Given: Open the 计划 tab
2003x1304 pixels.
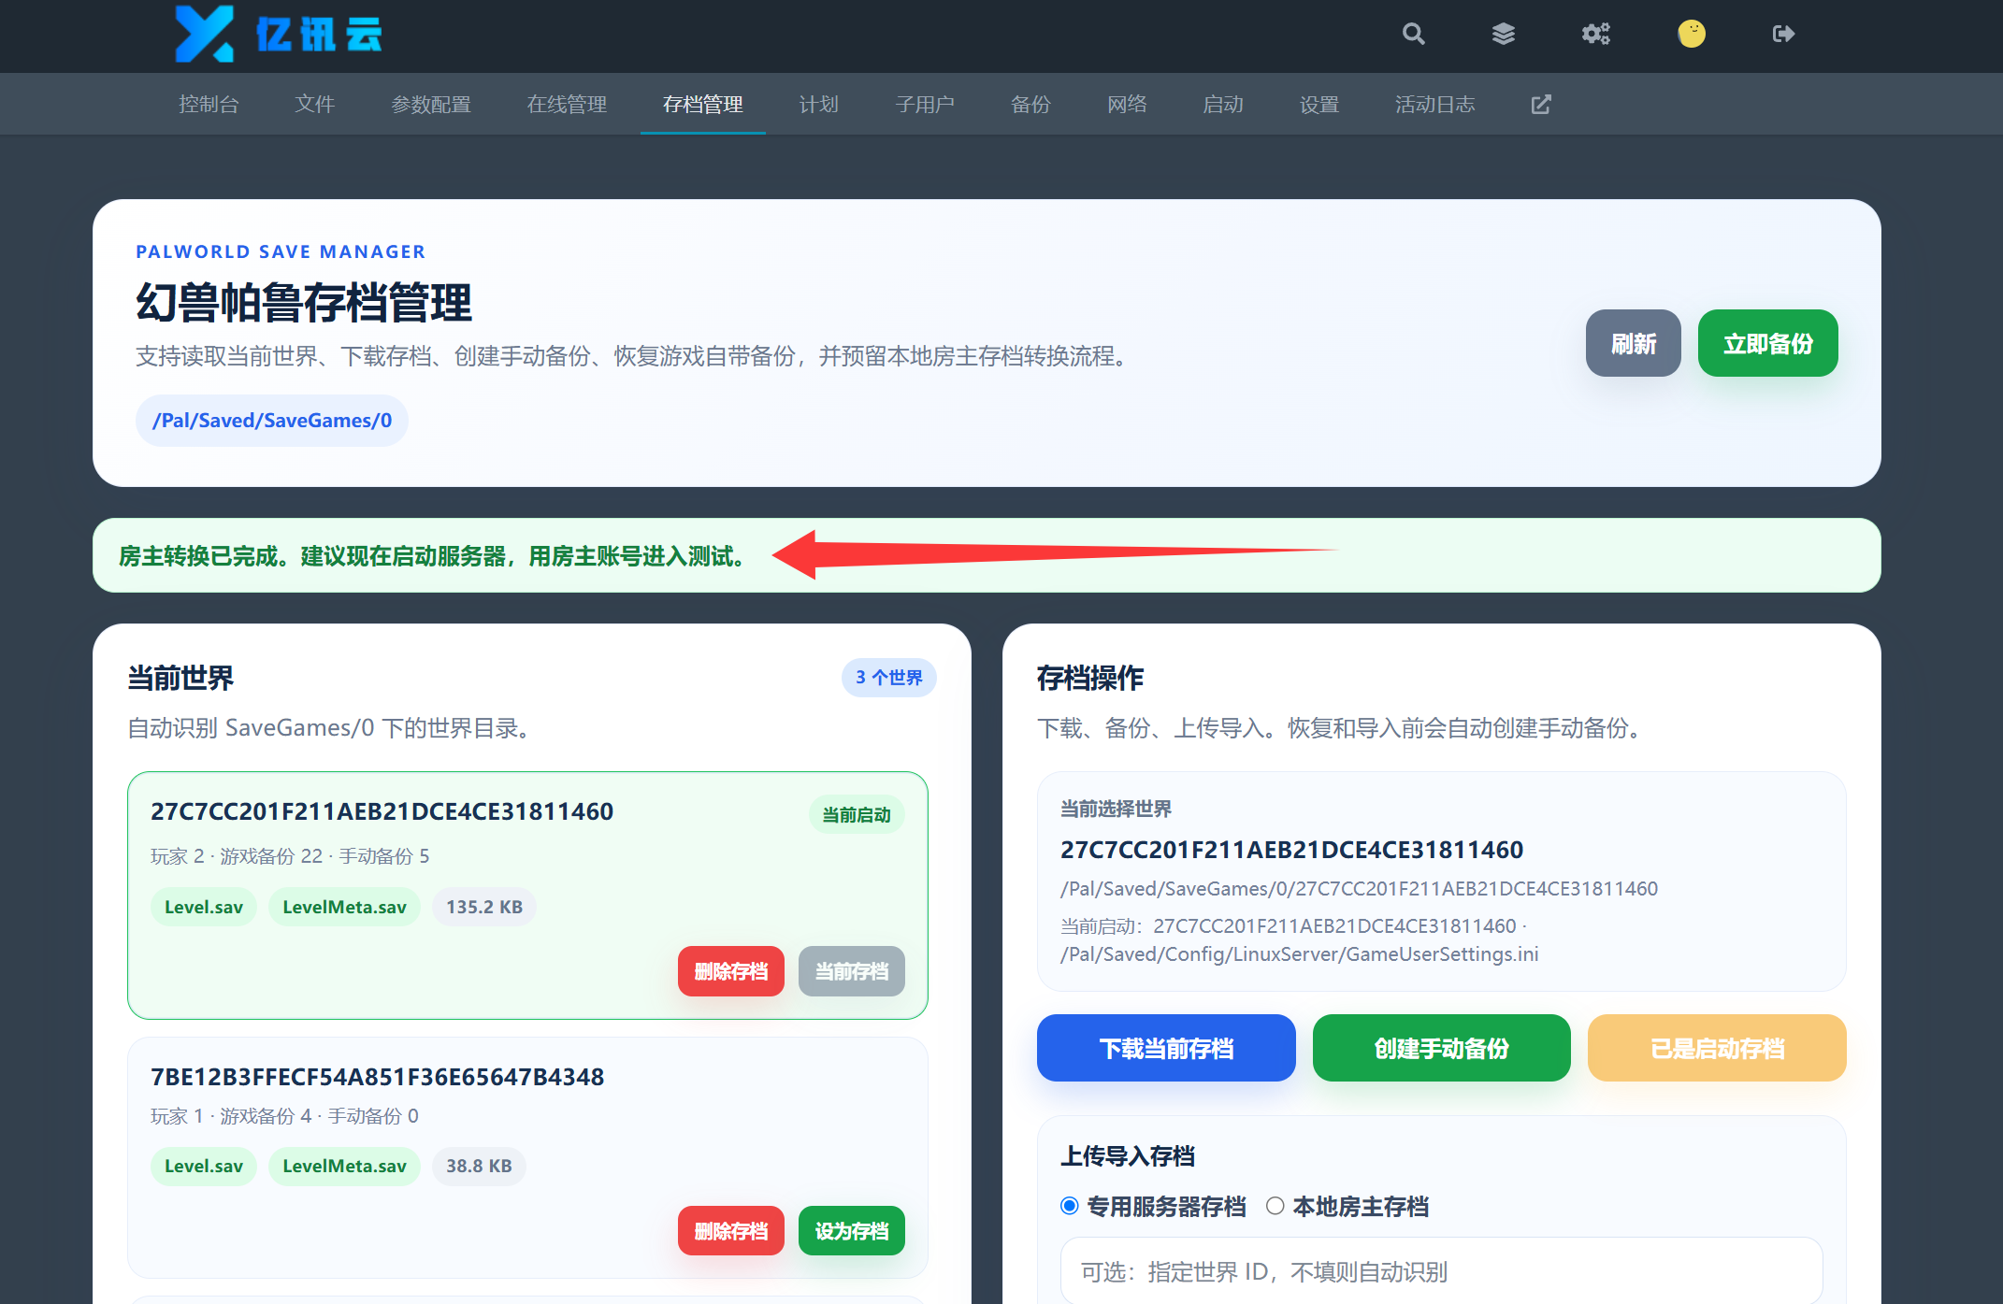Looking at the screenshot, I should point(819,105).
